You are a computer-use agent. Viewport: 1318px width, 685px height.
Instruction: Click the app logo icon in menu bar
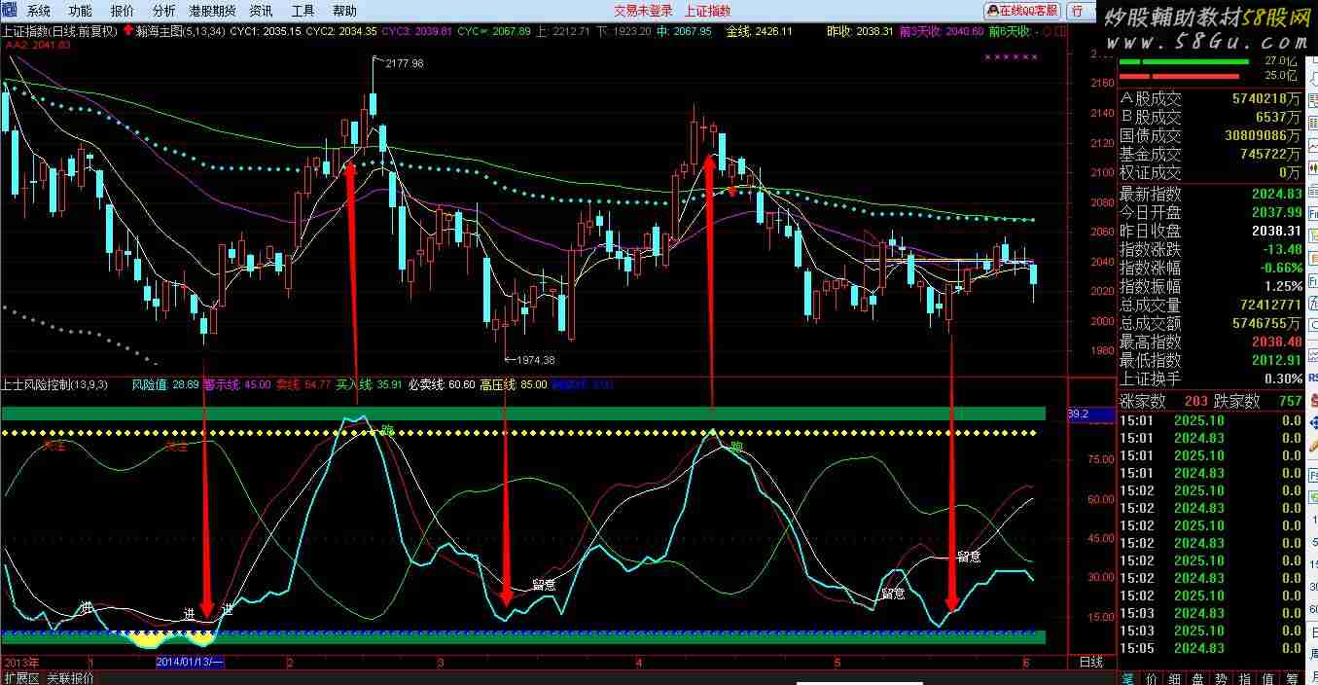pos(9,11)
